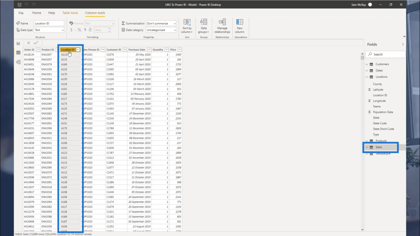Expand the Sales table chevron
Viewport: 420px width, 236px height.
coord(367,147)
